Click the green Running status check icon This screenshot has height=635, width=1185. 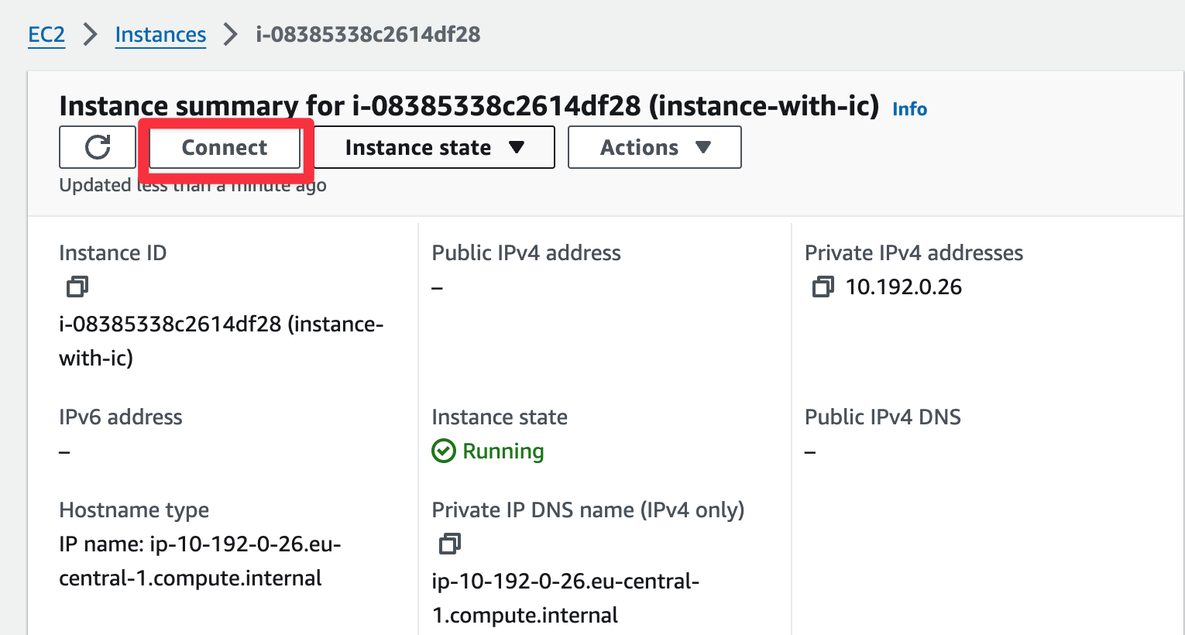click(444, 451)
